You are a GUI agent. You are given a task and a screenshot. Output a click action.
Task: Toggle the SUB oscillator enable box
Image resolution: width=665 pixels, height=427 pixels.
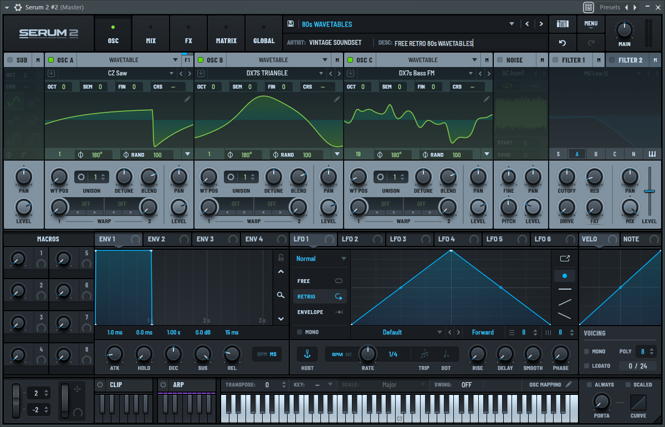pyautogui.click(x=10, y=60)
